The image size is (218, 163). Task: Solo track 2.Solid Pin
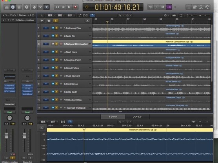tap(56, 36)
